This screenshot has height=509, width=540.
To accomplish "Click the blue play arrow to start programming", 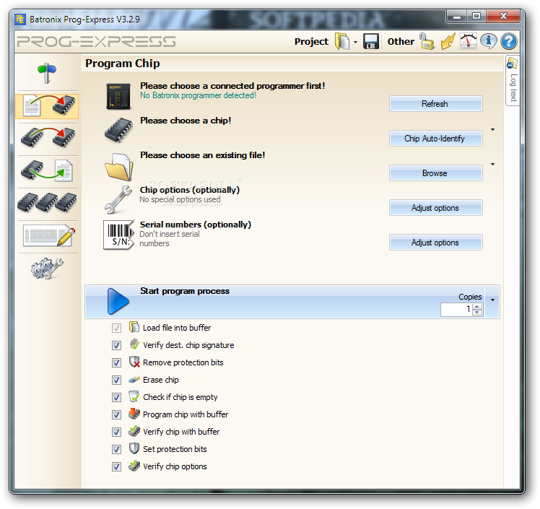I will point(118,302).
